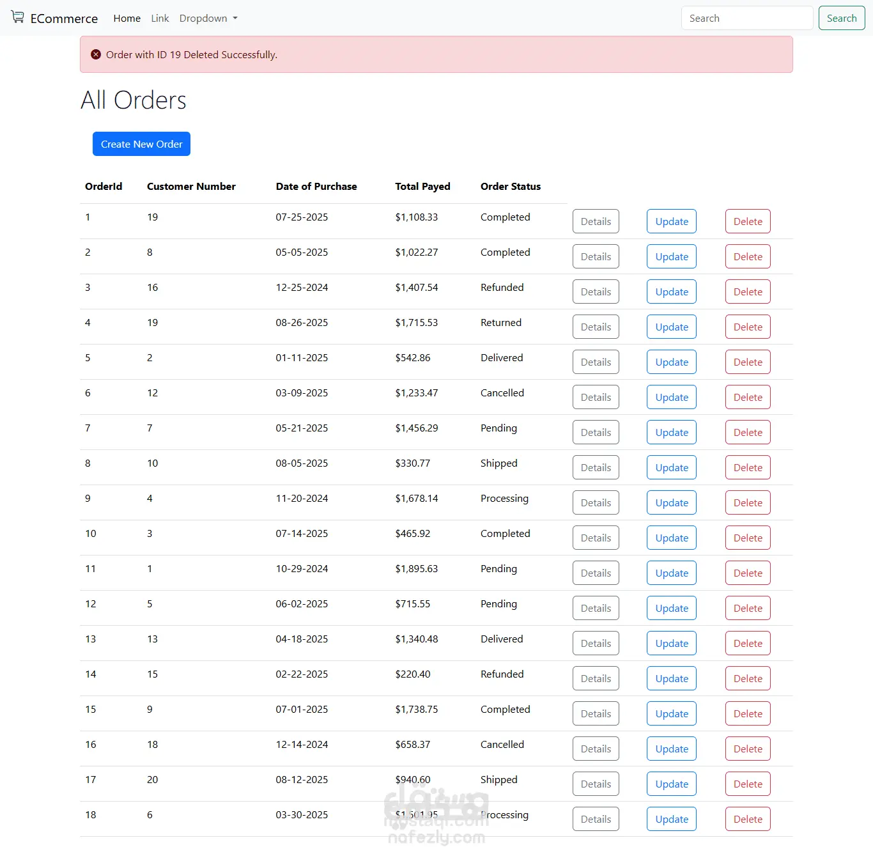Open Details for order 17 dated 08-12-2025

[596, 784]
